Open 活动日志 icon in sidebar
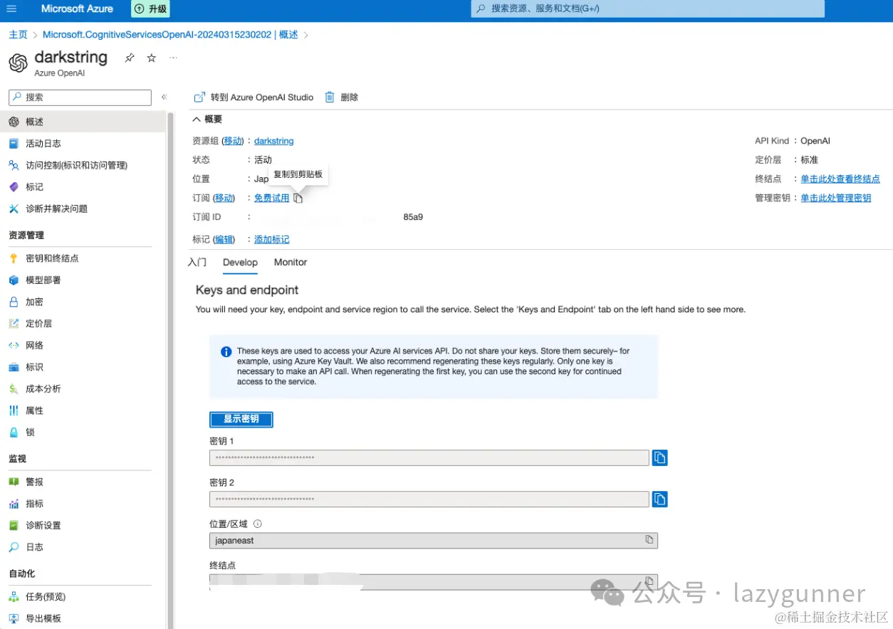This screenshot has height=629, width=893. (14, 143)
